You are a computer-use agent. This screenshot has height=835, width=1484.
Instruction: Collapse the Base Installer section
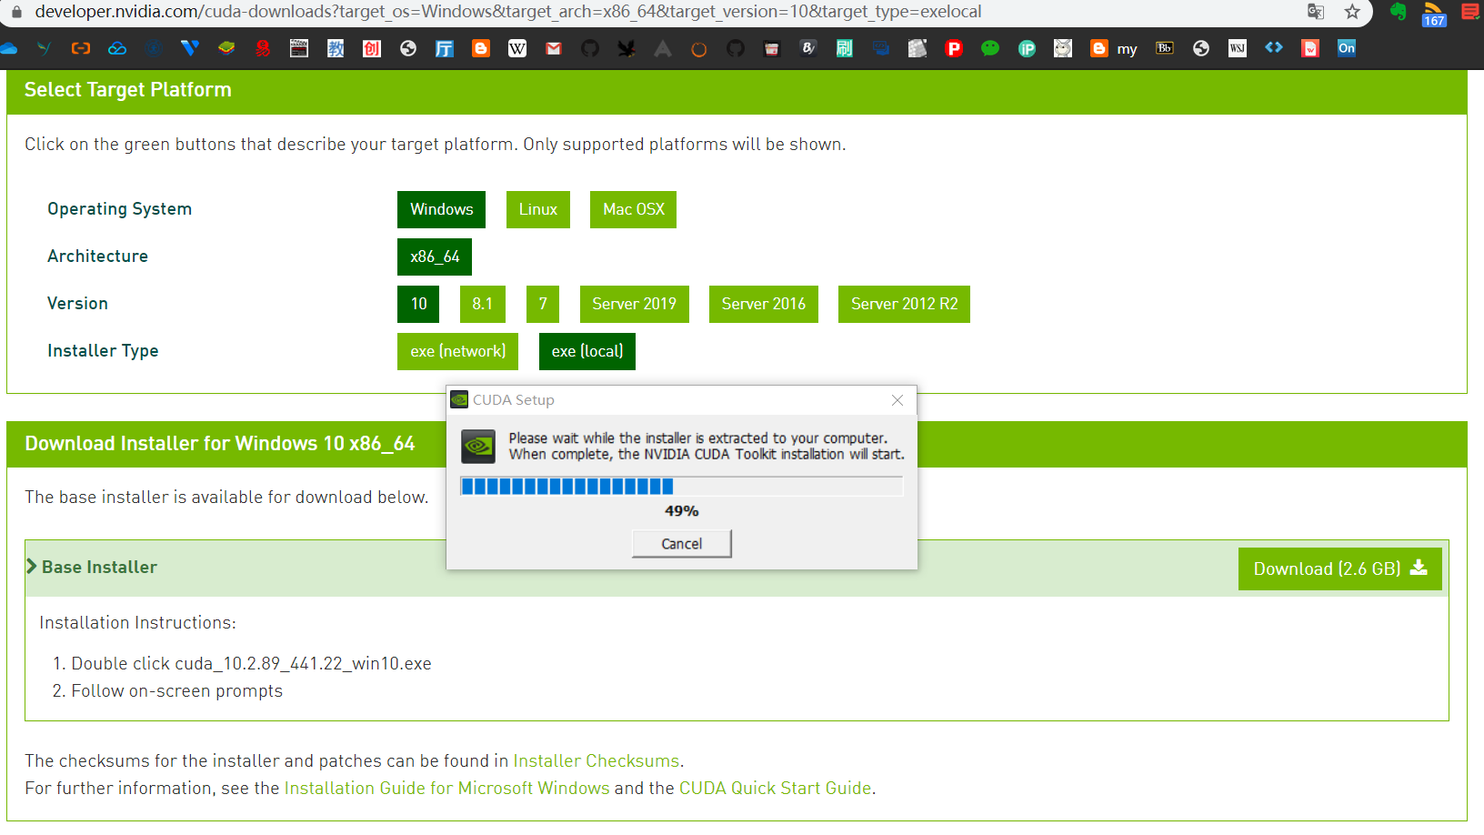92,567
